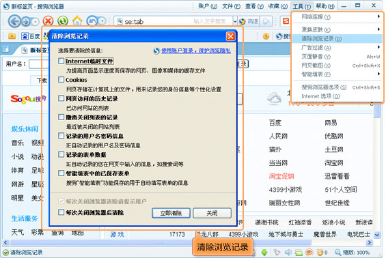386x258 pixels.
Task: Open the 账户 menu
Action: (x=208, y=6)
